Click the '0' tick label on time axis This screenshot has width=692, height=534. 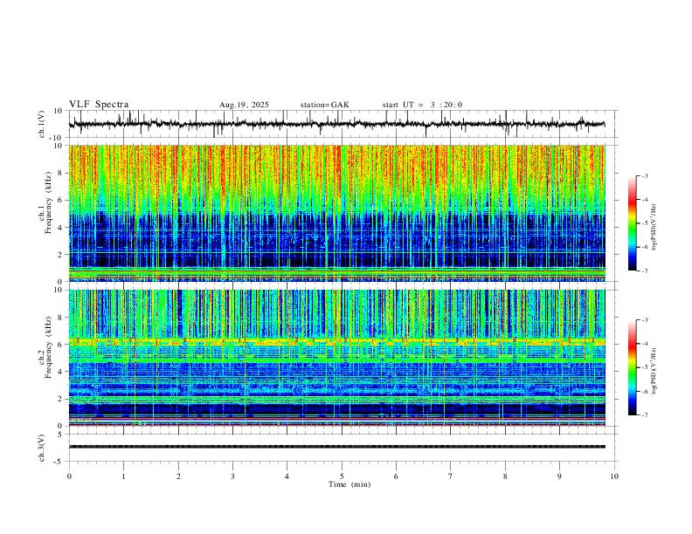[69, 476]
